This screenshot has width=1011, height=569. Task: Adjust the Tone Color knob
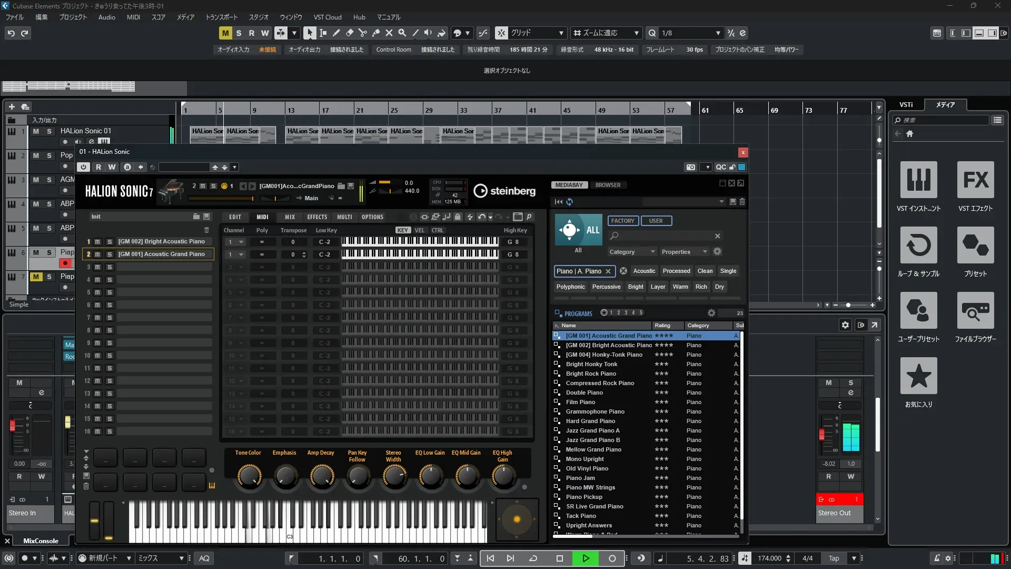249,476
